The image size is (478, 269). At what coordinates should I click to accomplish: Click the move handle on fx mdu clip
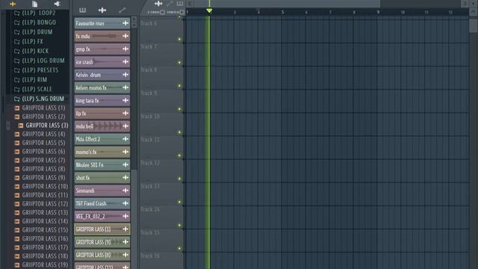point(125,36)
